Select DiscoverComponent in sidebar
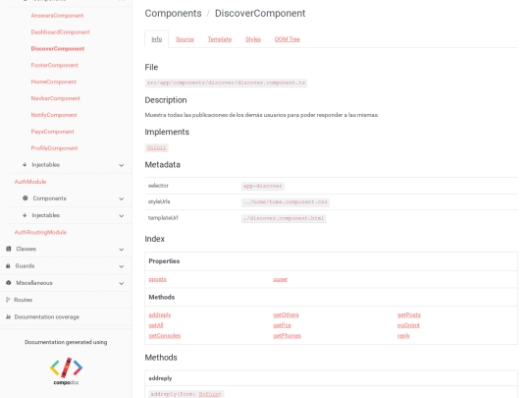 pos(58,49)
